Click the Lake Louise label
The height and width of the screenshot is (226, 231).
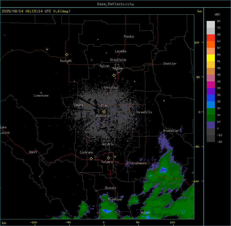(x=5, y=130)
